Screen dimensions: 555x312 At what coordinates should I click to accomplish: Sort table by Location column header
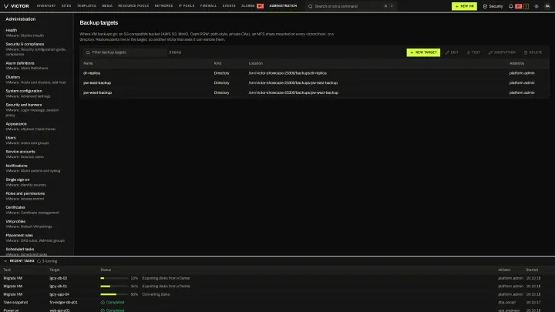coord(256,63)
